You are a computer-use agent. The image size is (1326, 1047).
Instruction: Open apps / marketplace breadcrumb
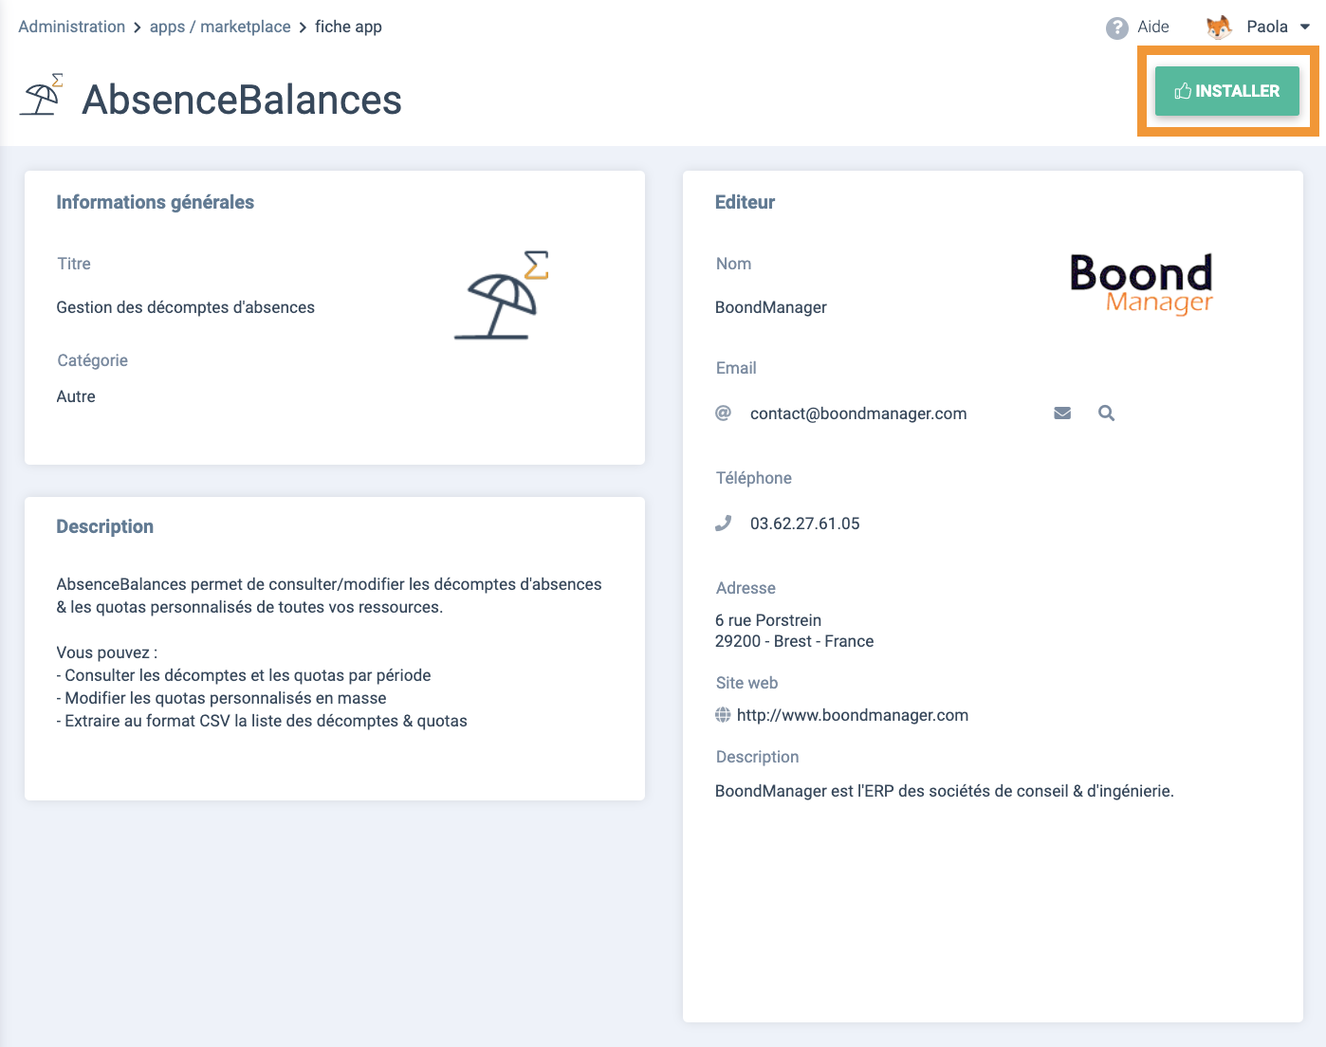(x=220, y=27)
